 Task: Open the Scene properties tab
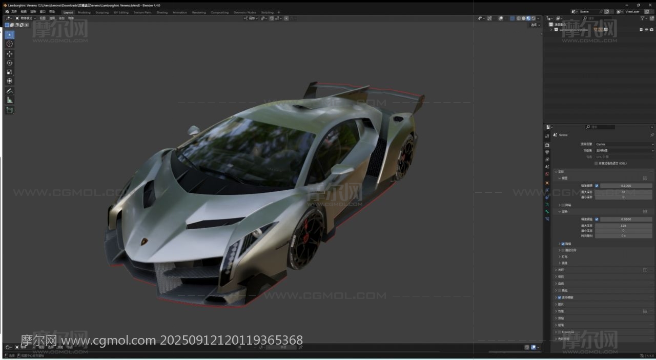(547, 167)
